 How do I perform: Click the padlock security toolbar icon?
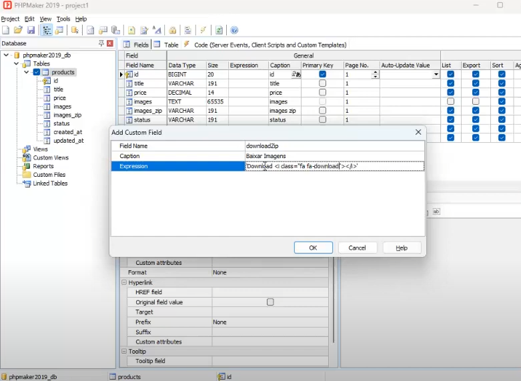point(173,30)
